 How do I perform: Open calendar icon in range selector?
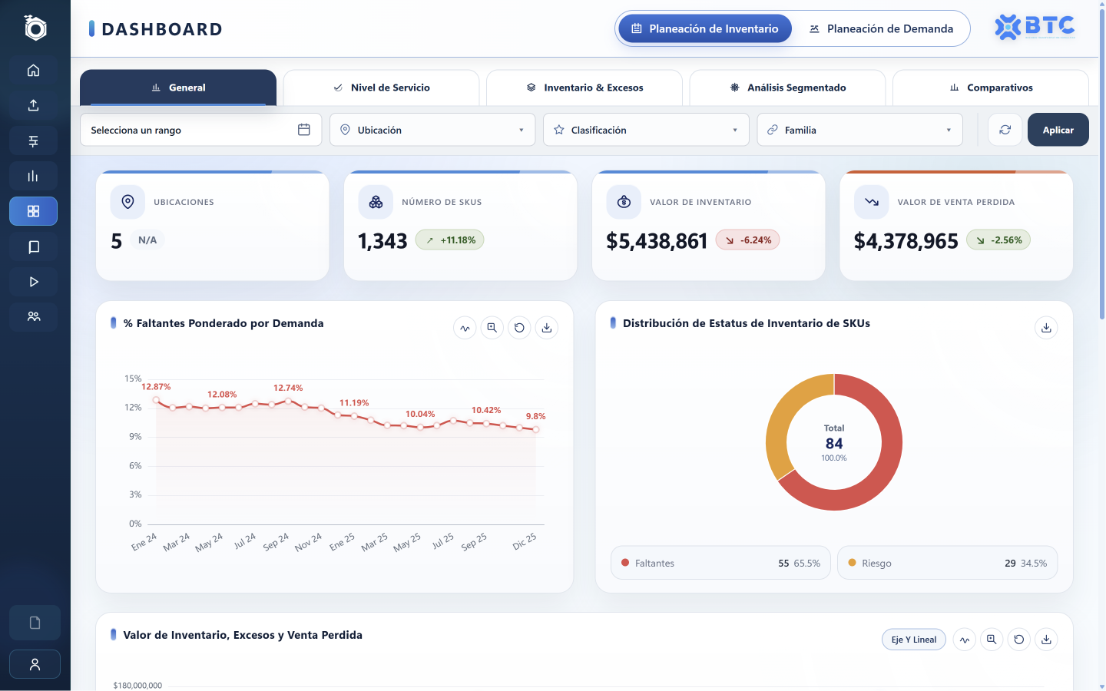pos(304,130)
